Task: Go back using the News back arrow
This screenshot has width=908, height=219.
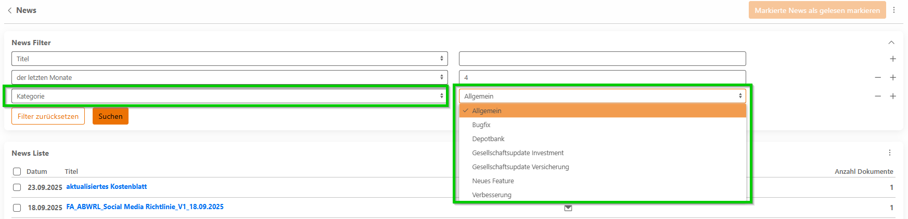Action: coord(9,10)
